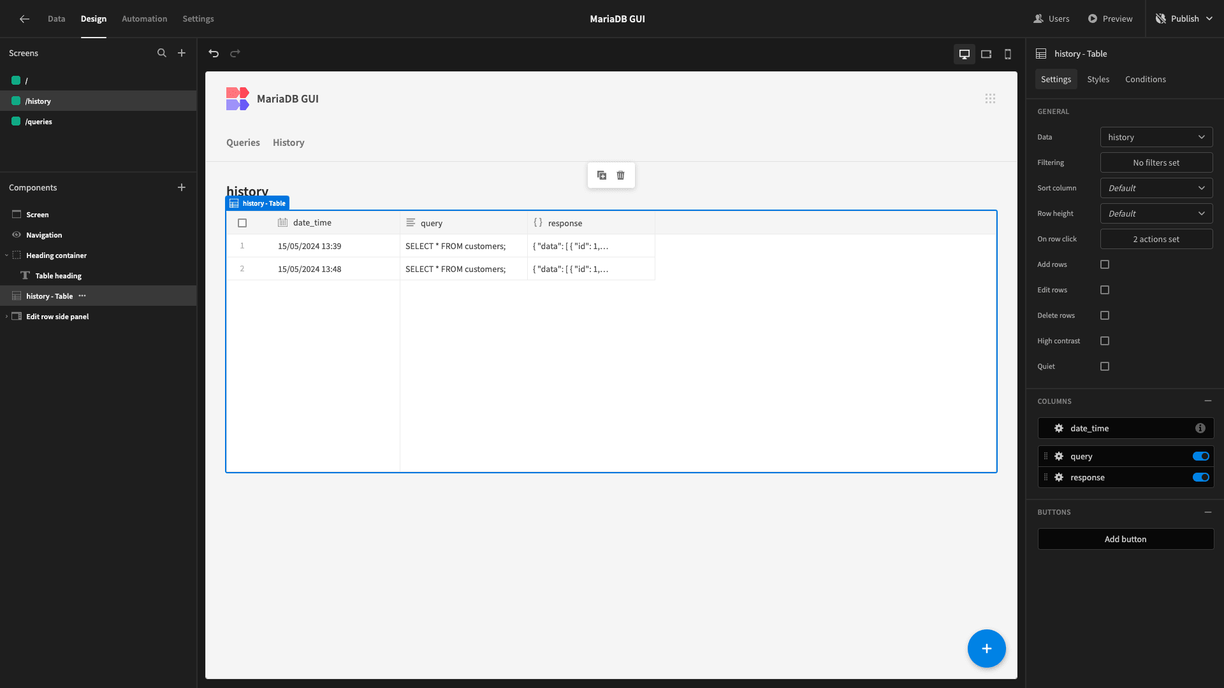Viewport: 1224px width, 688px height.
Task: Add a component with plus icon
Action: pyautogui.click(x=182, y=187)
